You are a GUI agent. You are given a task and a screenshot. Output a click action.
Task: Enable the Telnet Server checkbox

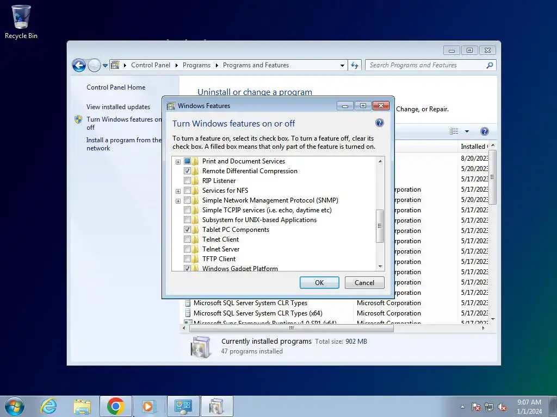pos(187,249)
